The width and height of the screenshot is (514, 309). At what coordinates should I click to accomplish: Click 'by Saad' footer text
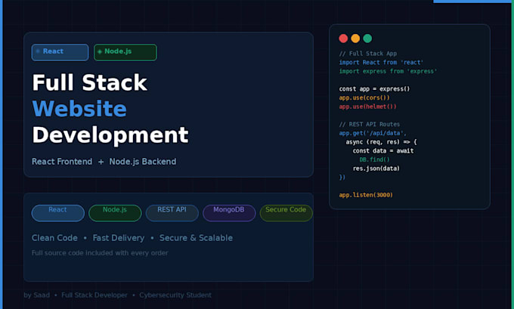tap(37, 295)
